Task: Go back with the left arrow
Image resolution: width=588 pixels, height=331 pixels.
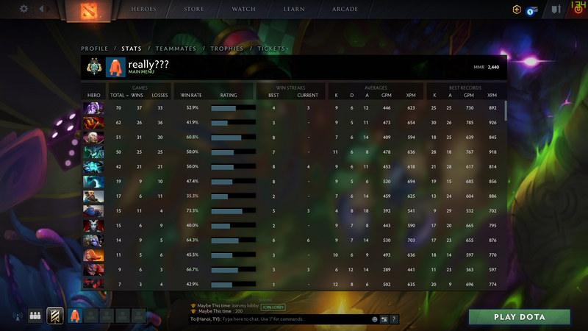Action: (x=41, y=9)
